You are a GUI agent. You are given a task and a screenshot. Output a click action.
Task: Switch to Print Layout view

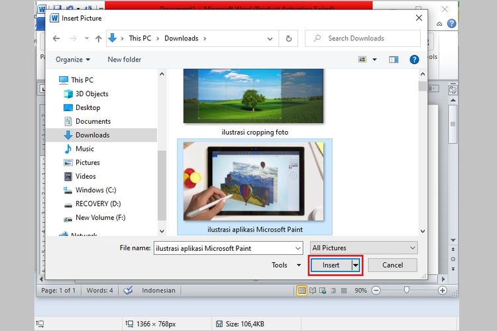(302, 290)
